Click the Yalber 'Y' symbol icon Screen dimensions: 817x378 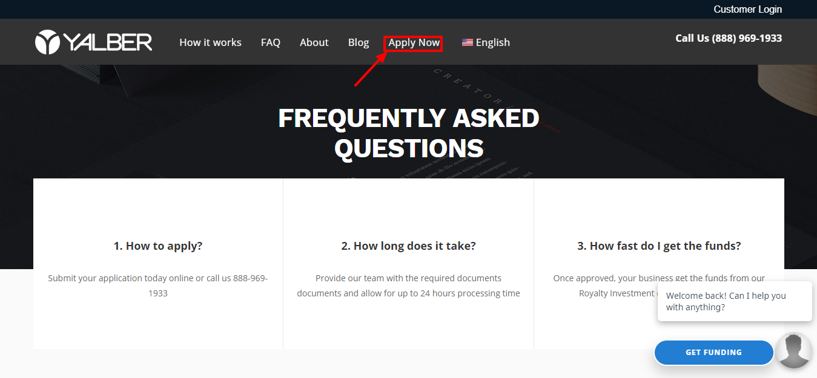click(x=47, y=42)
